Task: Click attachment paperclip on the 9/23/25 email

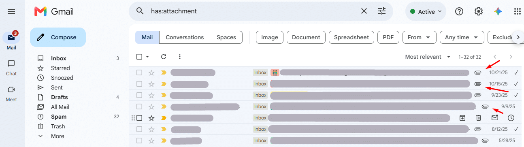Action: (x=477, y=95)
